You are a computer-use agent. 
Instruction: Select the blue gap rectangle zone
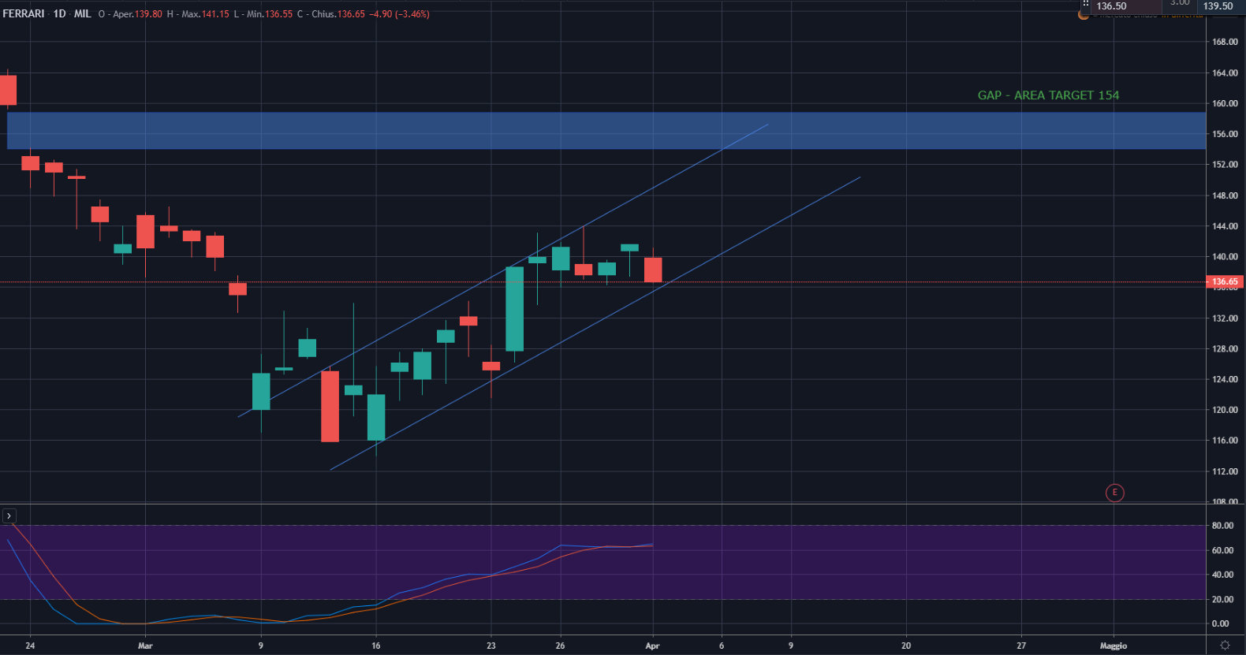(606, 131)
